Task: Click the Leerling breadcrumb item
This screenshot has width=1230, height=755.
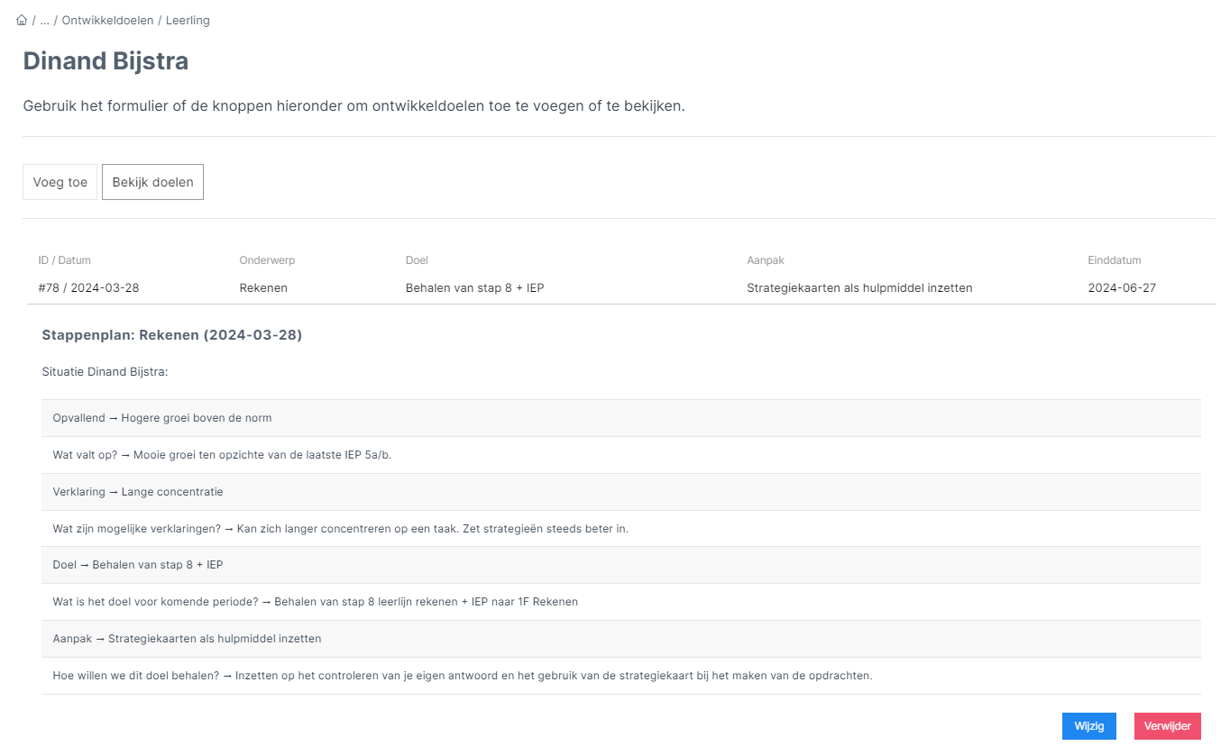Action: pyautogui.click(x=188, y=20)
